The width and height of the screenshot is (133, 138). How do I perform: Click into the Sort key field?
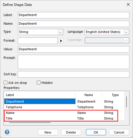(73, 74)
